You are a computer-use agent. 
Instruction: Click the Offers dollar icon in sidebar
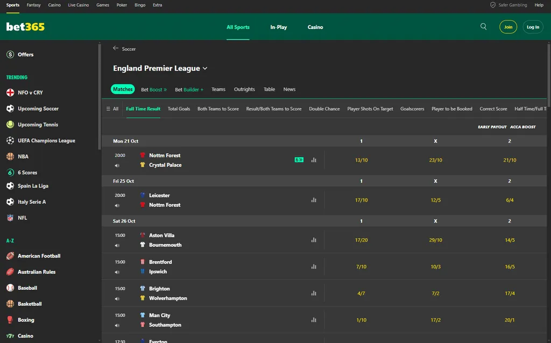pyautogui.click(x=10, y=54)
